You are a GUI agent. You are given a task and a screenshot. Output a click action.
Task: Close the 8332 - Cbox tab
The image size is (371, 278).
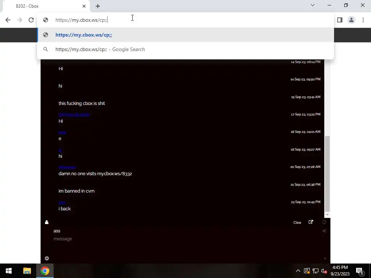84,6
